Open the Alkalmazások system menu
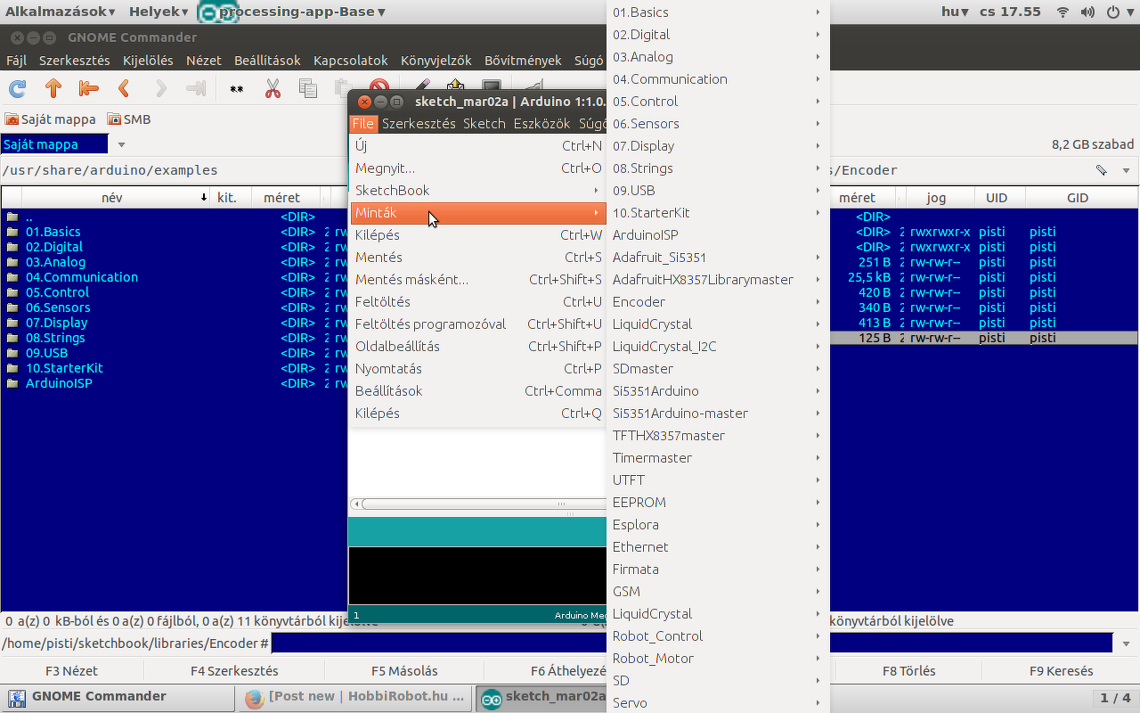Screen dimensions: 1140x713 tap(61, 12)
